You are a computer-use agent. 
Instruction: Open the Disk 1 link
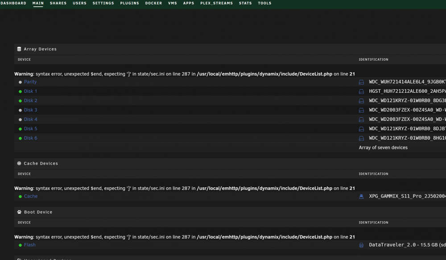30,91
